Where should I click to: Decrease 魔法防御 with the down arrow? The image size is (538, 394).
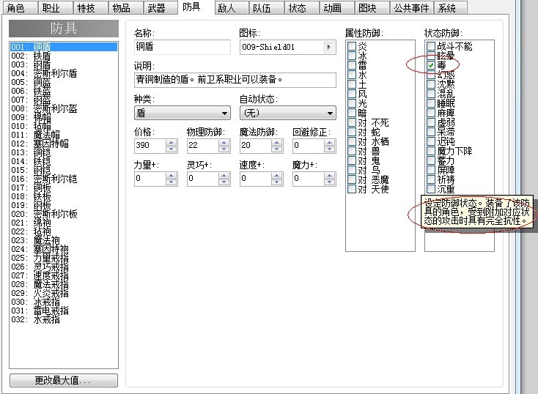(277, 149)
